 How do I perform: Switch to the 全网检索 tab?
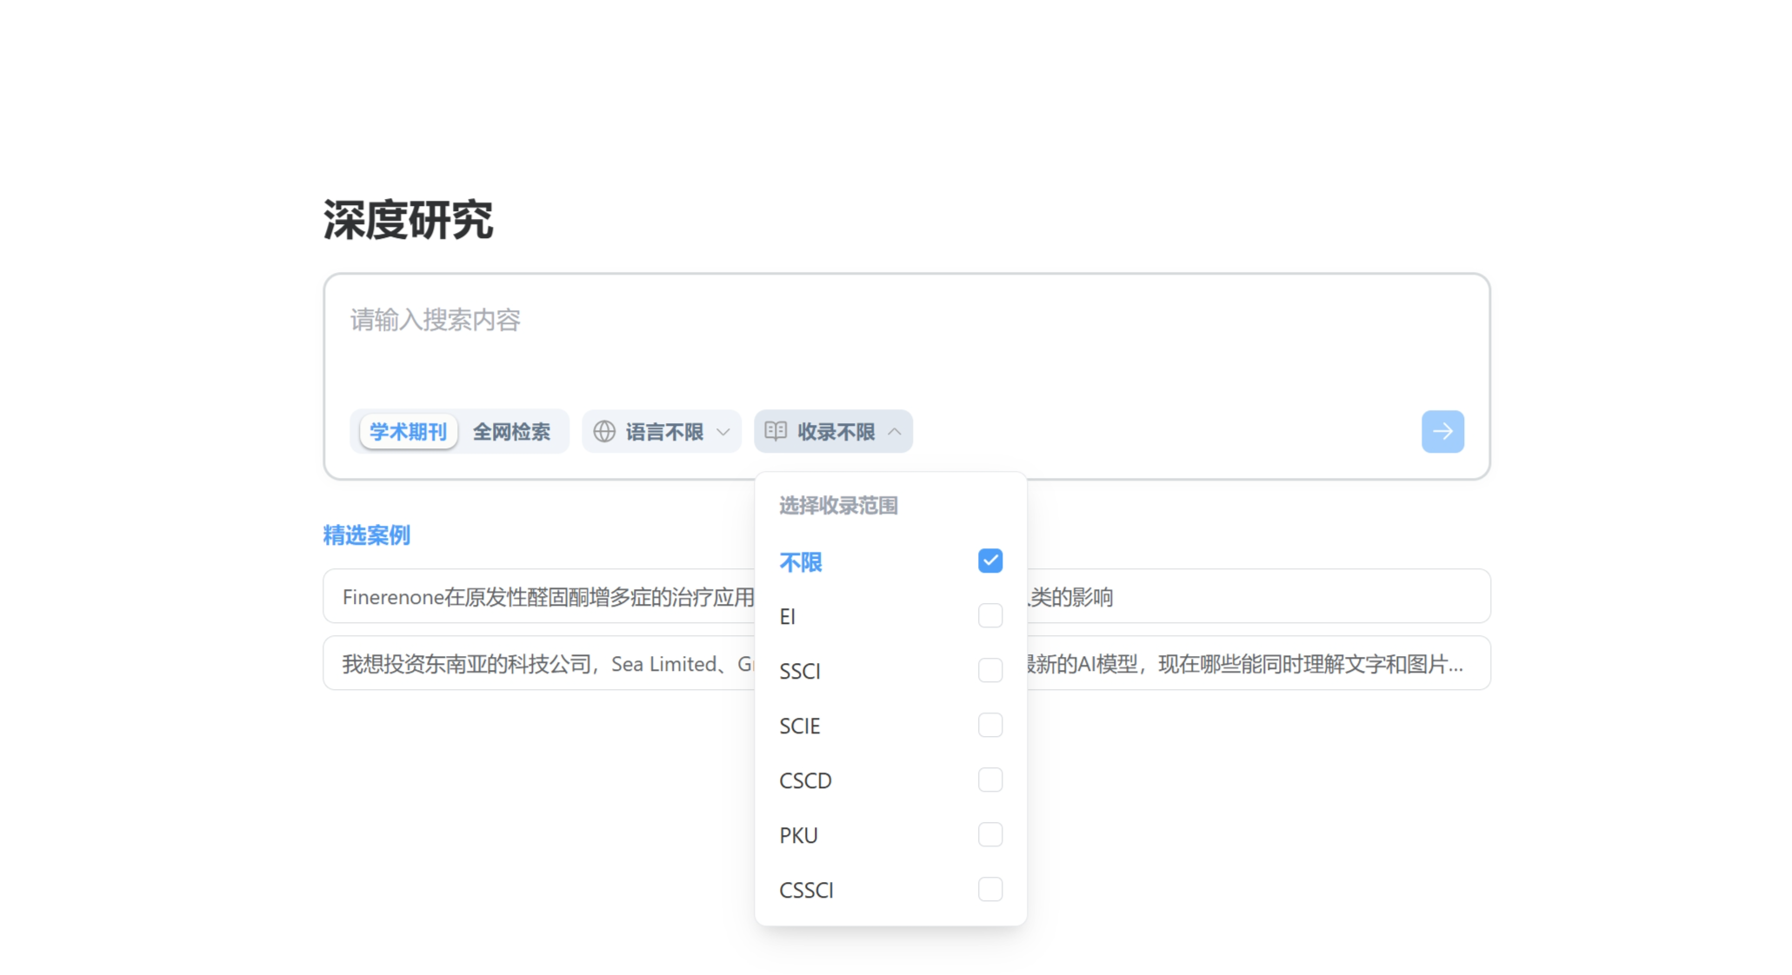point(511,431)
